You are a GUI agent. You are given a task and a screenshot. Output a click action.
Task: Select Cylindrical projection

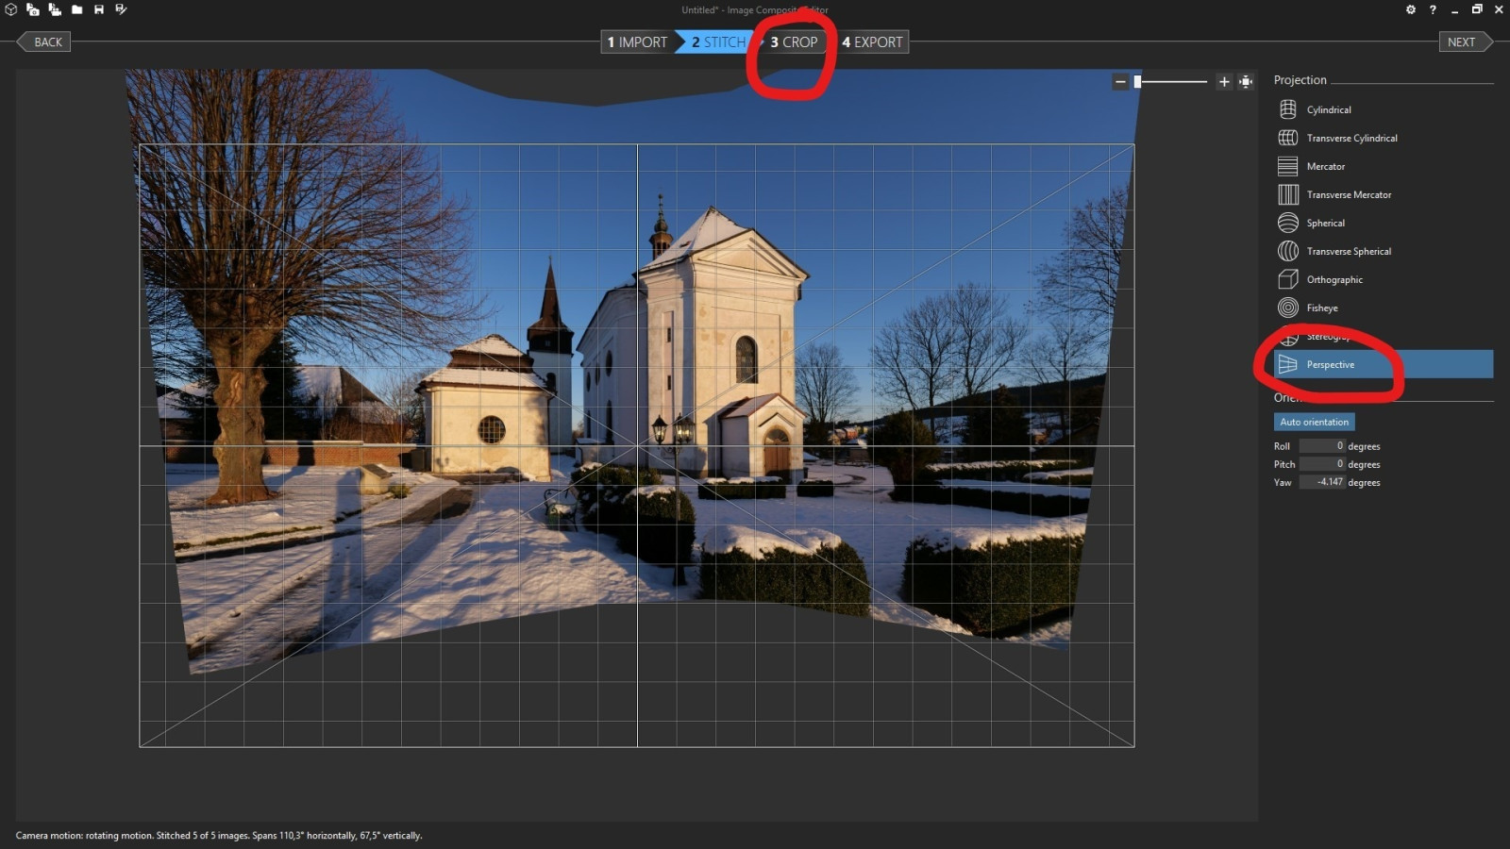pyautogui.click(x=1328, y=109)
